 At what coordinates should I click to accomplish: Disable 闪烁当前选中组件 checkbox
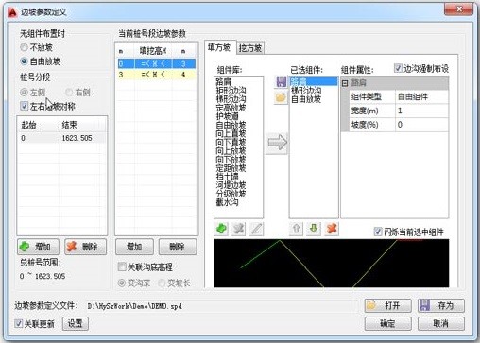378,232
